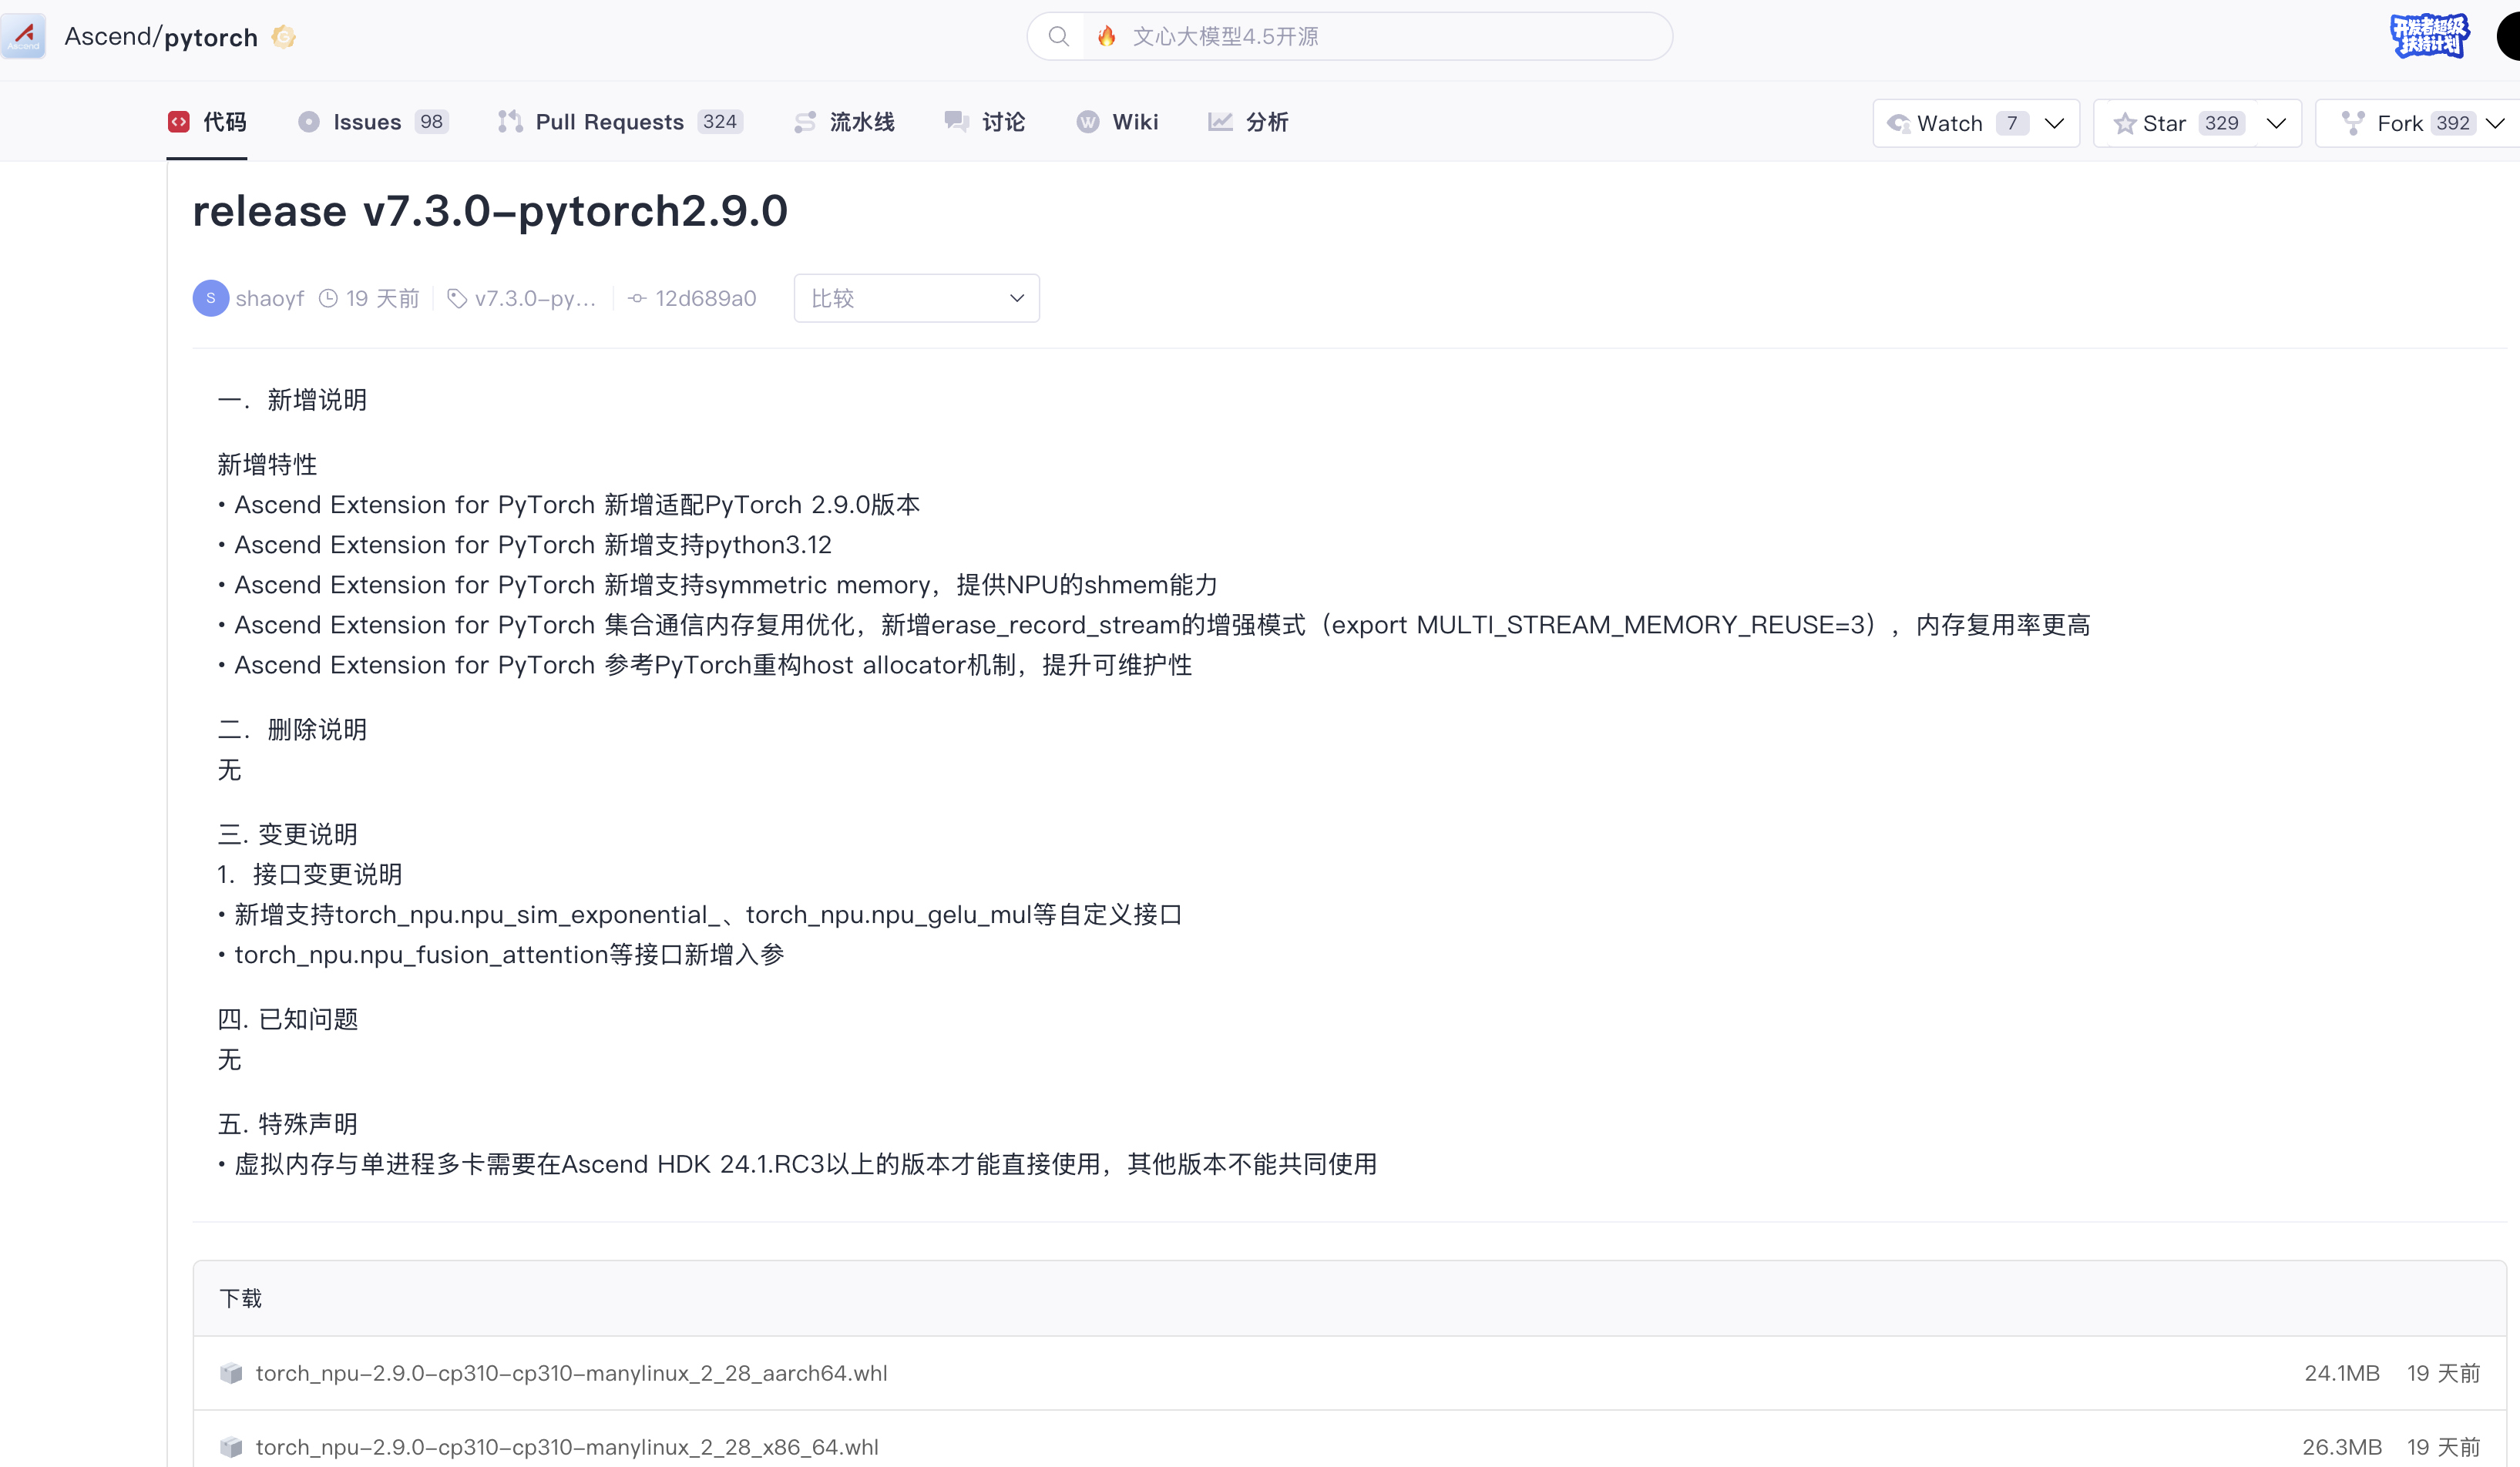Click the package icon beside x86_64 wheel
Viewport: 2520px width, 1467px height.
(231, 1447)
